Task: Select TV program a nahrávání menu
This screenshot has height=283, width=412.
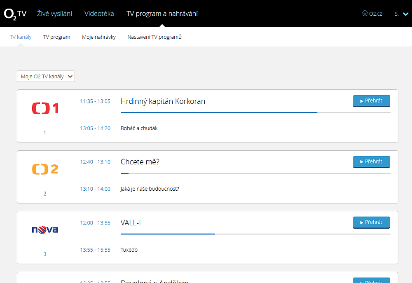Action: pyautogui.click(x=162, y=14)
